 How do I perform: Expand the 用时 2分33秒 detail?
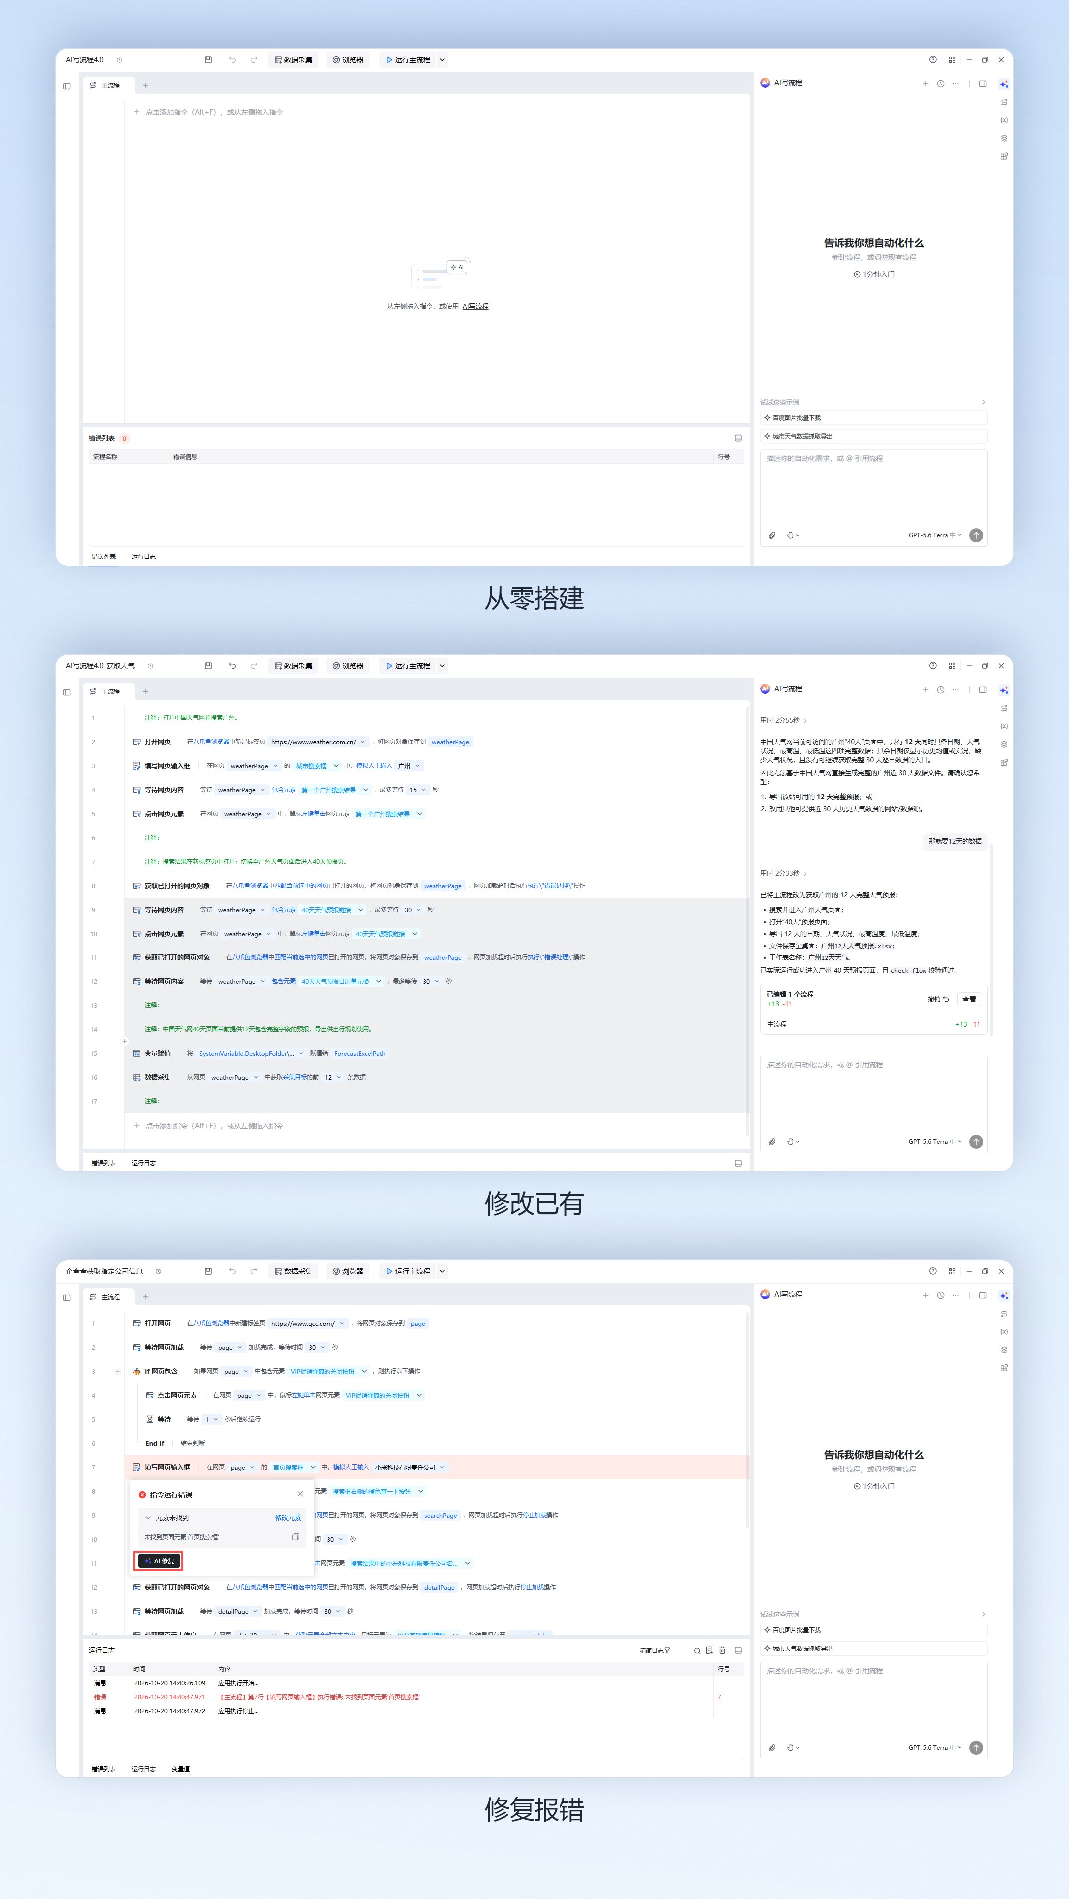click(x=783, y=873)
